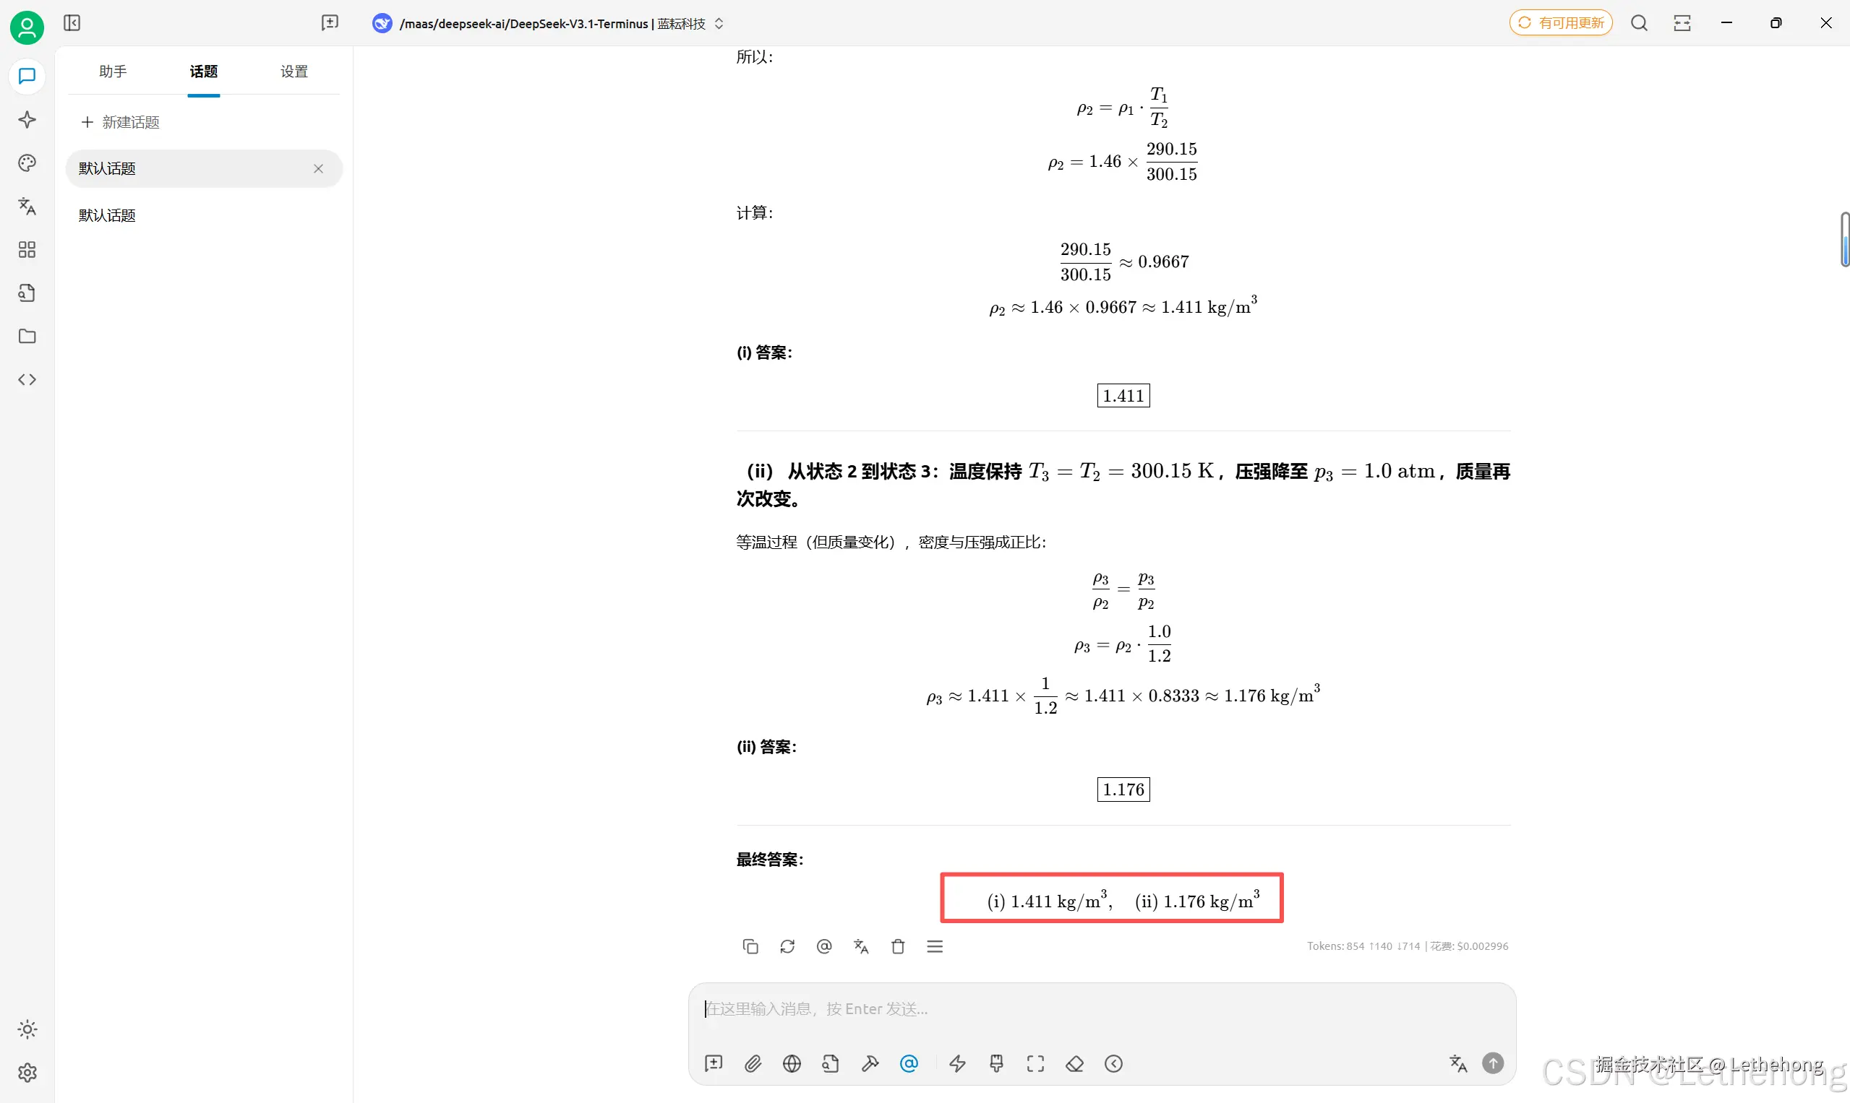Switch light/dark theme with the sun icon

click(27, 1029)
